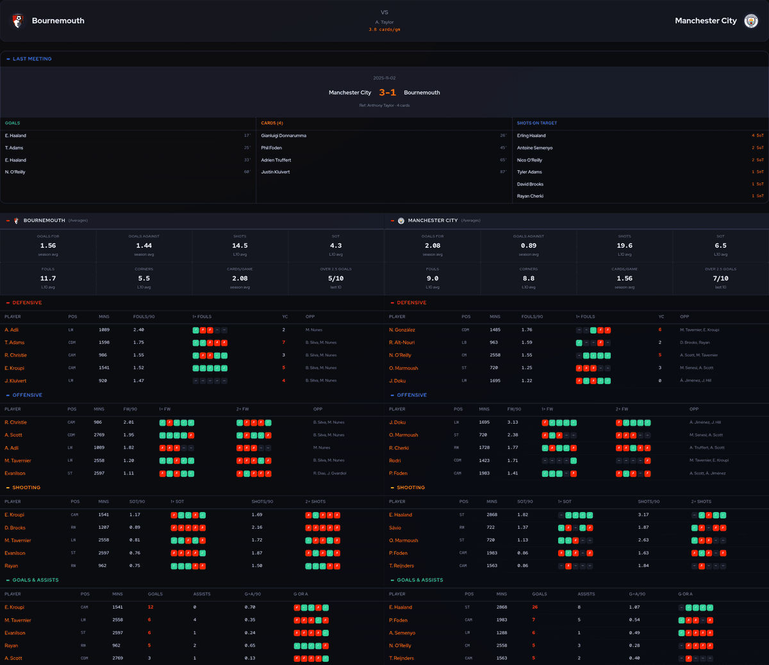
Task: Collapse the MANCHESTER CITY averages section
Action: click(392, 221)
